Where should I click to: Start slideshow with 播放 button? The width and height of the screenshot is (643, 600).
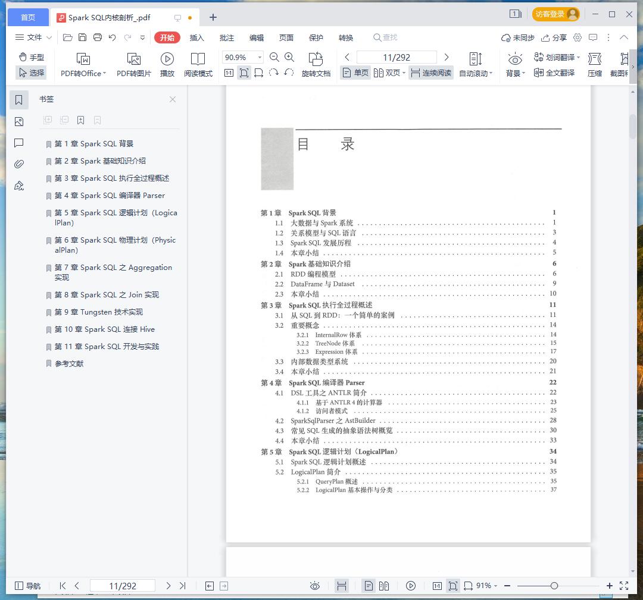point(167,65)
